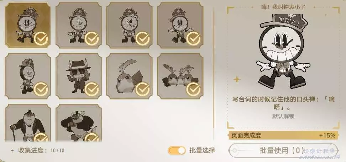Select the sunglasses and fedora character sticker

[x=79, y=76]
